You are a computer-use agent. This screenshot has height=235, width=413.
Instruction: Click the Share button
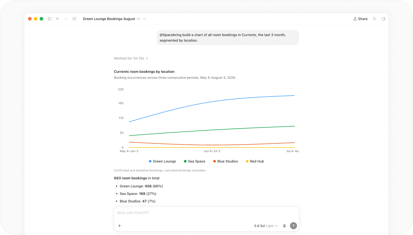tap(360, 19)
